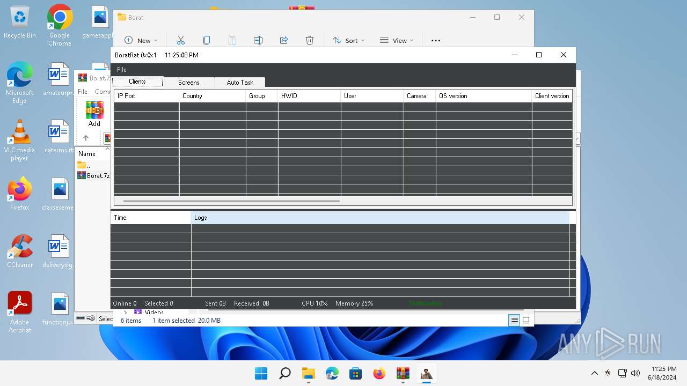Screen dimensions: 687x386
Task: Click the HWID column header
Action: 309,96
